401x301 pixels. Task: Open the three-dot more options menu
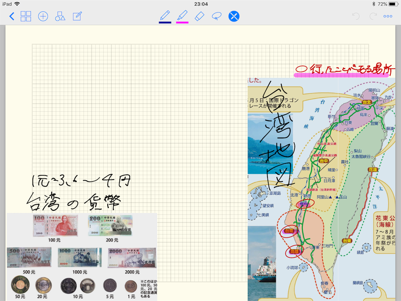click(388, 16)
